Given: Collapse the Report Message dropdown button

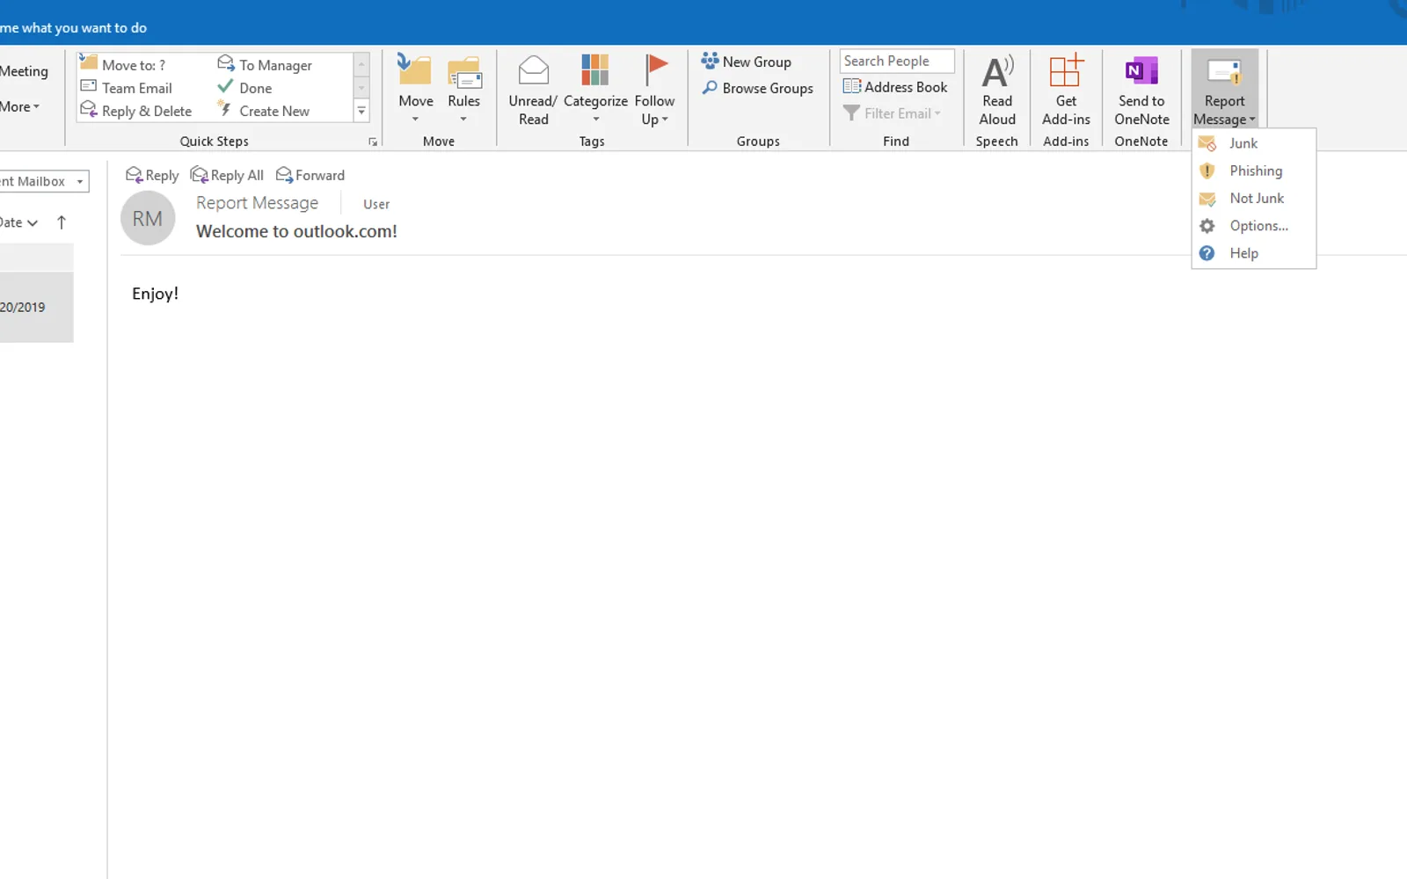Looking at the screenshot, I should (x=1224, y=90).
